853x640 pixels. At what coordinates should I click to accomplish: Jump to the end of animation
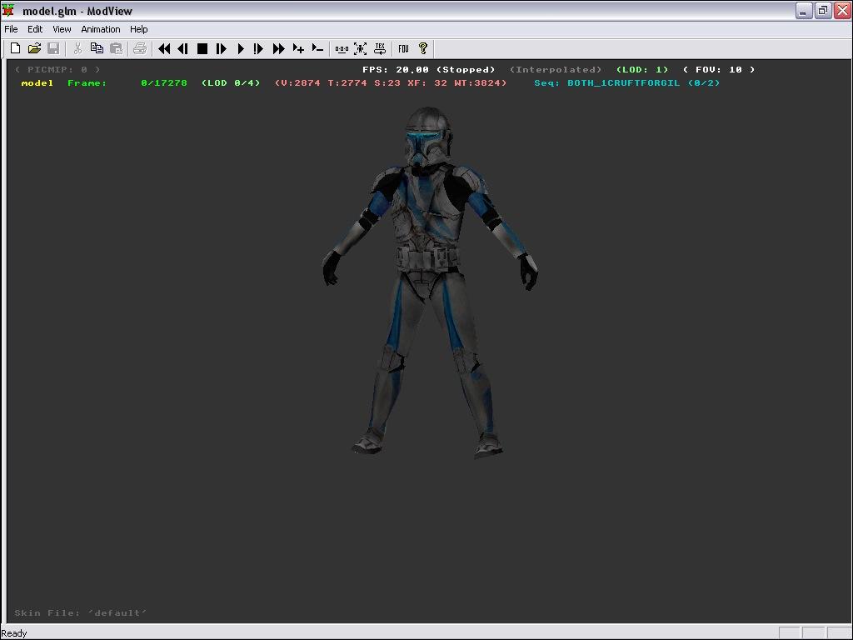click(x=279, y=49)
